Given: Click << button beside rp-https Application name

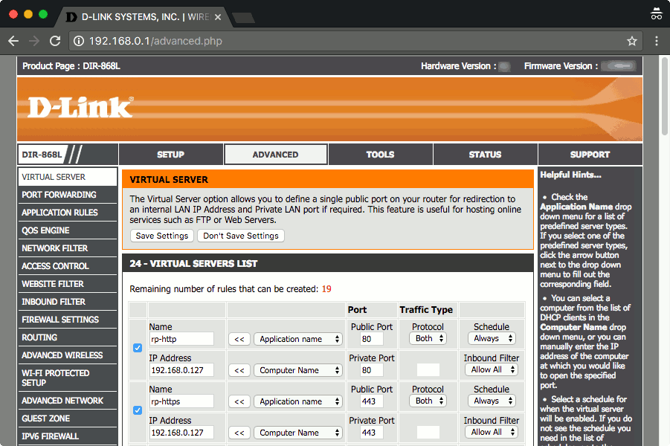Looking at the screenshot, I should (x=239, y=401).
